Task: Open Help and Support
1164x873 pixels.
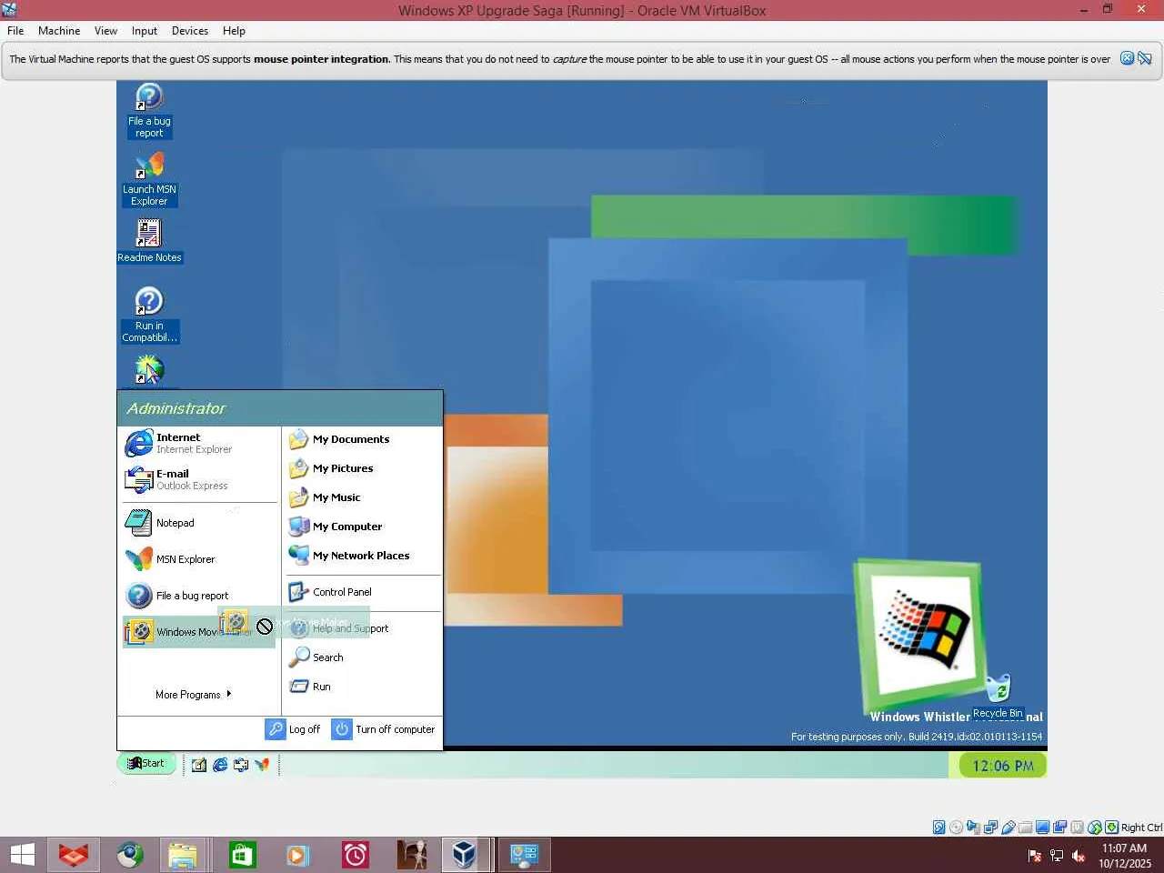Action: (363, 628)
